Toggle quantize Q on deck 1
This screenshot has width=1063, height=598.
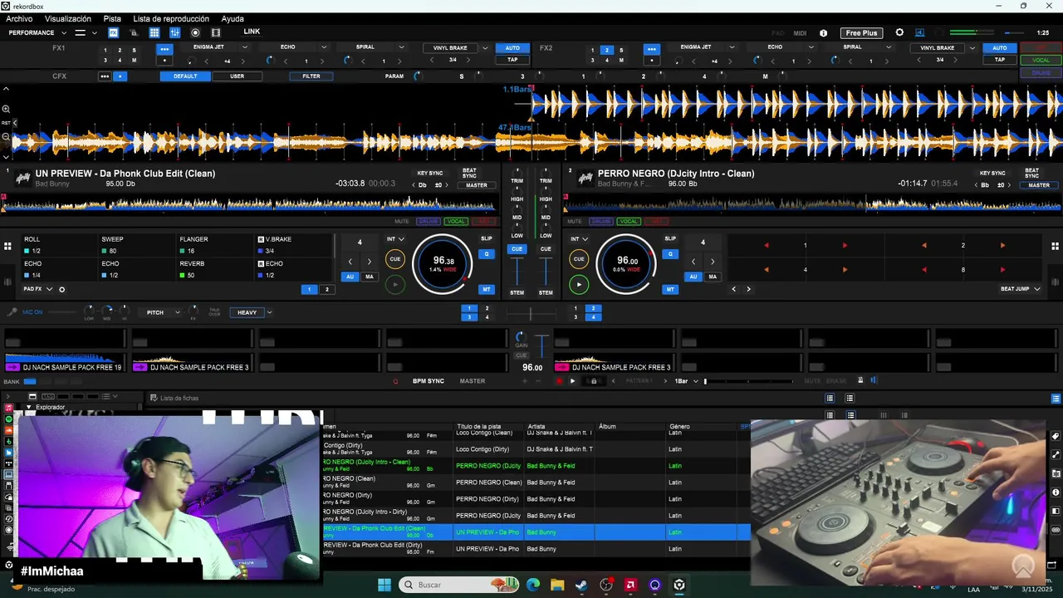point(487,253)
